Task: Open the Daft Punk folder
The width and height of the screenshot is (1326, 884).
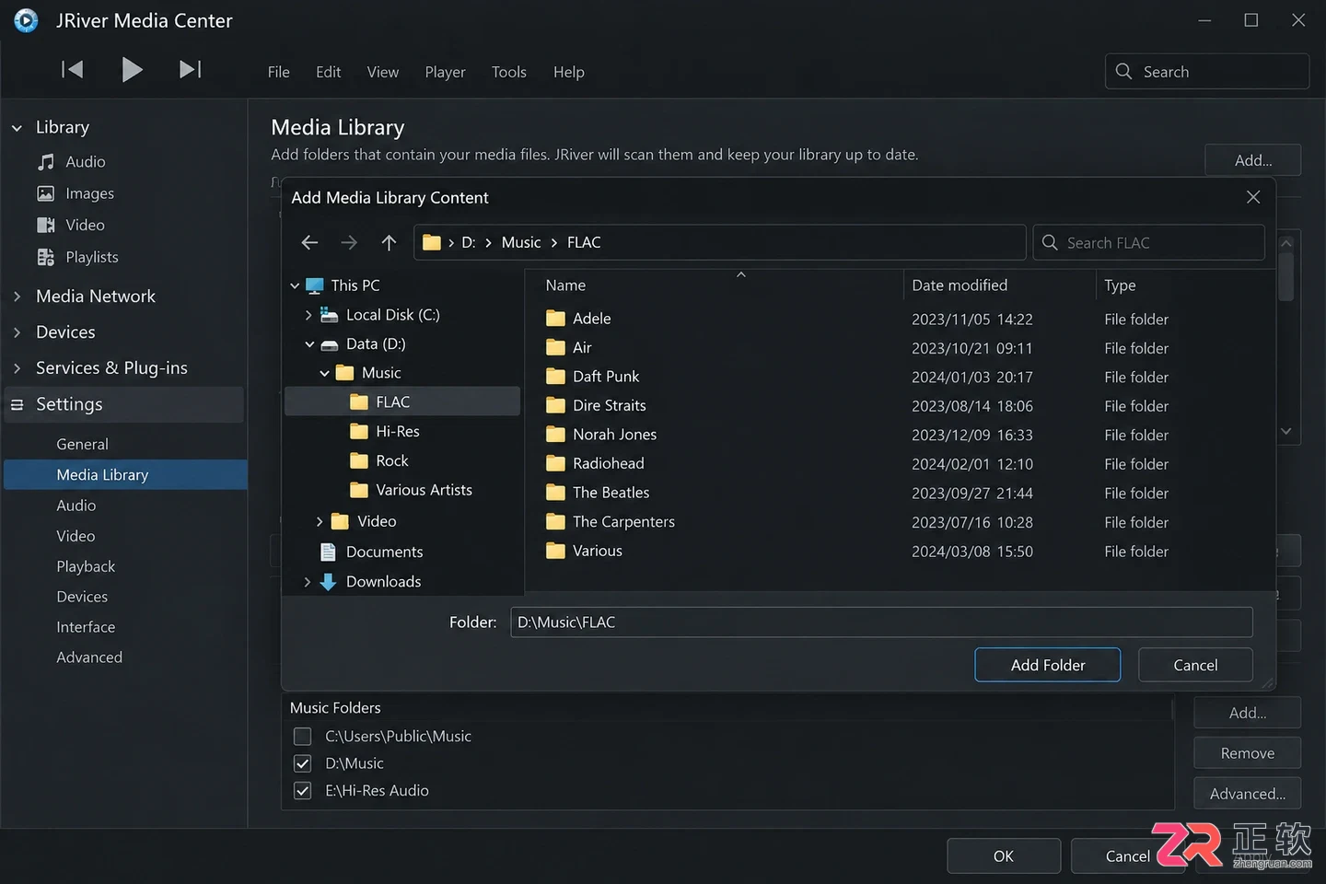Action: click(605, 377)
